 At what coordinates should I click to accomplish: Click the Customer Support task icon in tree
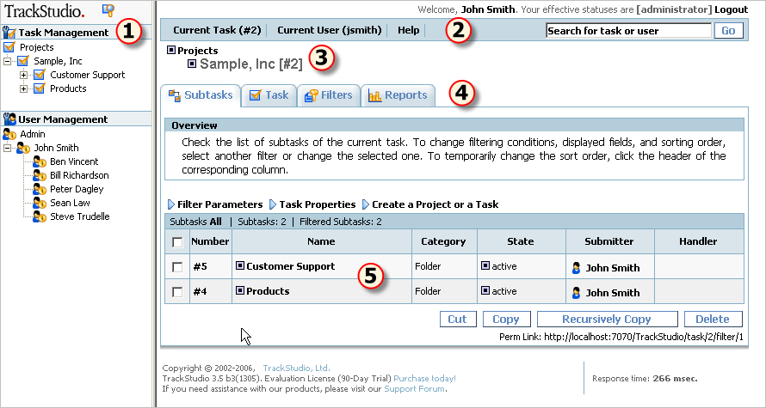click(x=40, y=75)
